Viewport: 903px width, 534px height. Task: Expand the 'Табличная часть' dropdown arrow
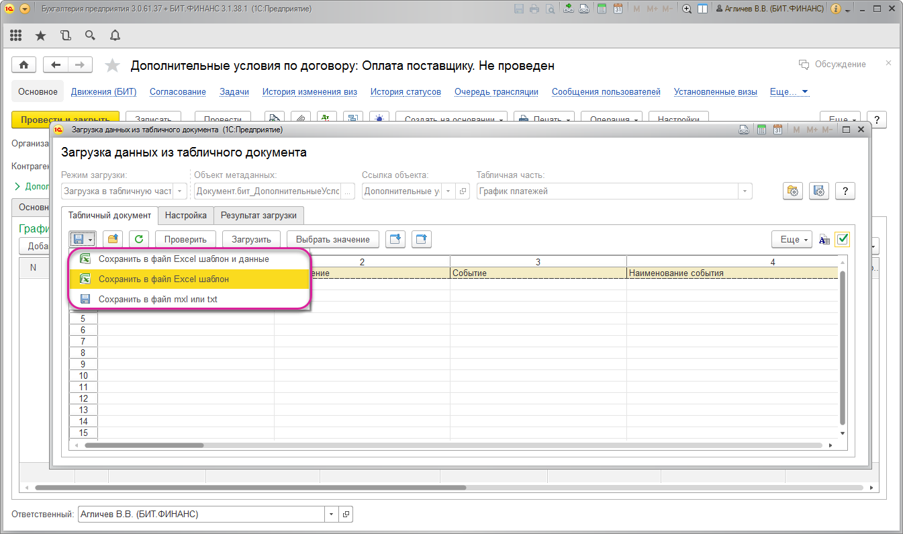745,191
